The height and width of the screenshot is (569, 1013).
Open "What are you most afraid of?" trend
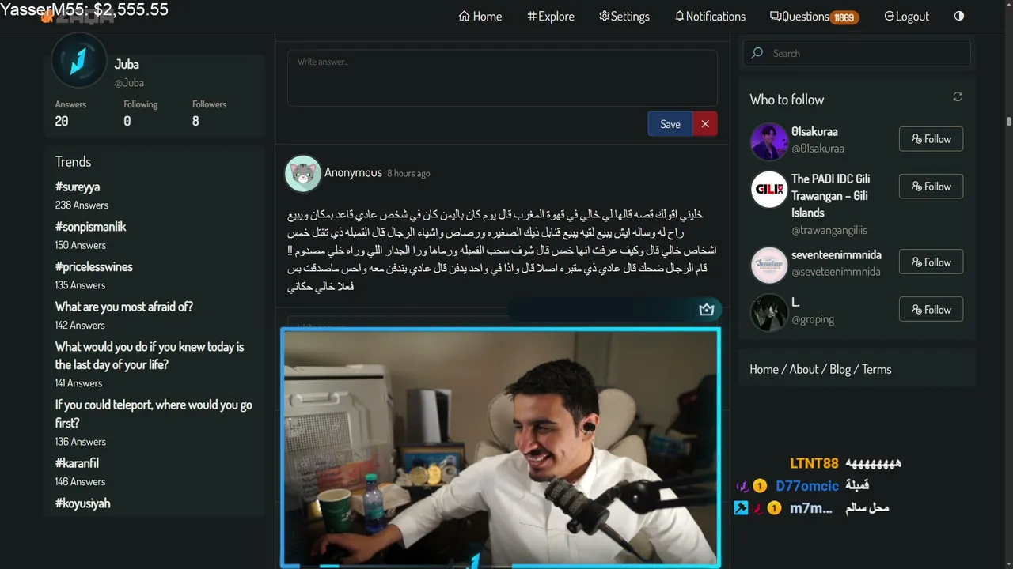123,307
